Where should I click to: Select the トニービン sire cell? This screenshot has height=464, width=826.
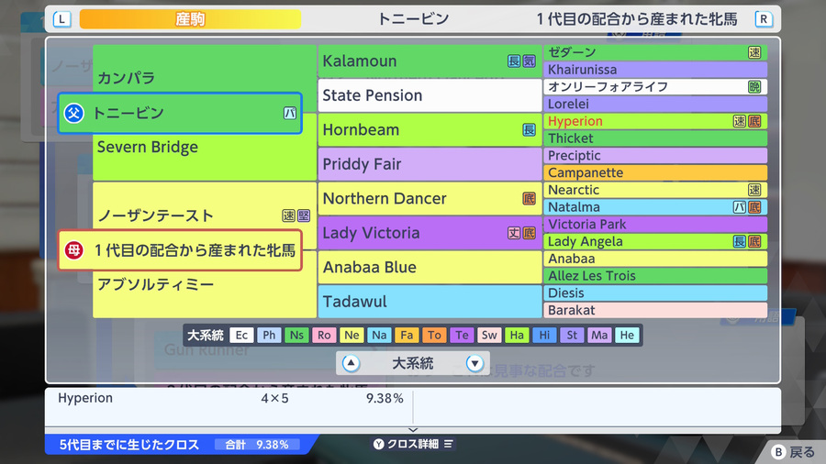pyautogui.click(x=180, y=113)
